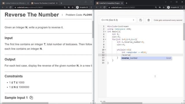Switch to Coding Problems by Difficulty tab

click(x=15, y=3)
